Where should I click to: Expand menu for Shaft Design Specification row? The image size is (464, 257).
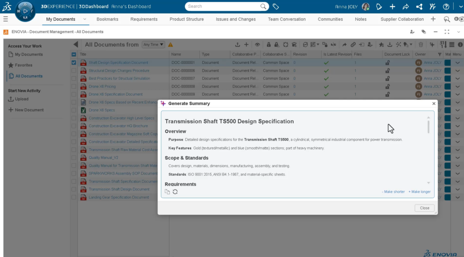tap(458, 63)
